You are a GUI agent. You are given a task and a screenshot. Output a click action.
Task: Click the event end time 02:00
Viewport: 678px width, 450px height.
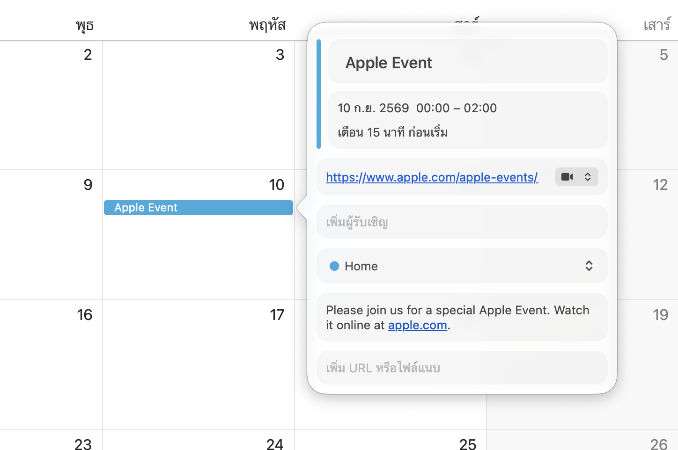coord(480,108)
